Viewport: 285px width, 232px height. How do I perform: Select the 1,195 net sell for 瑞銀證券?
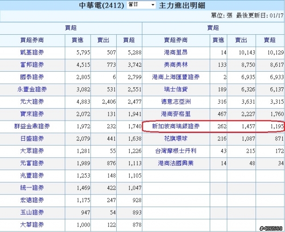click(277, 126)
